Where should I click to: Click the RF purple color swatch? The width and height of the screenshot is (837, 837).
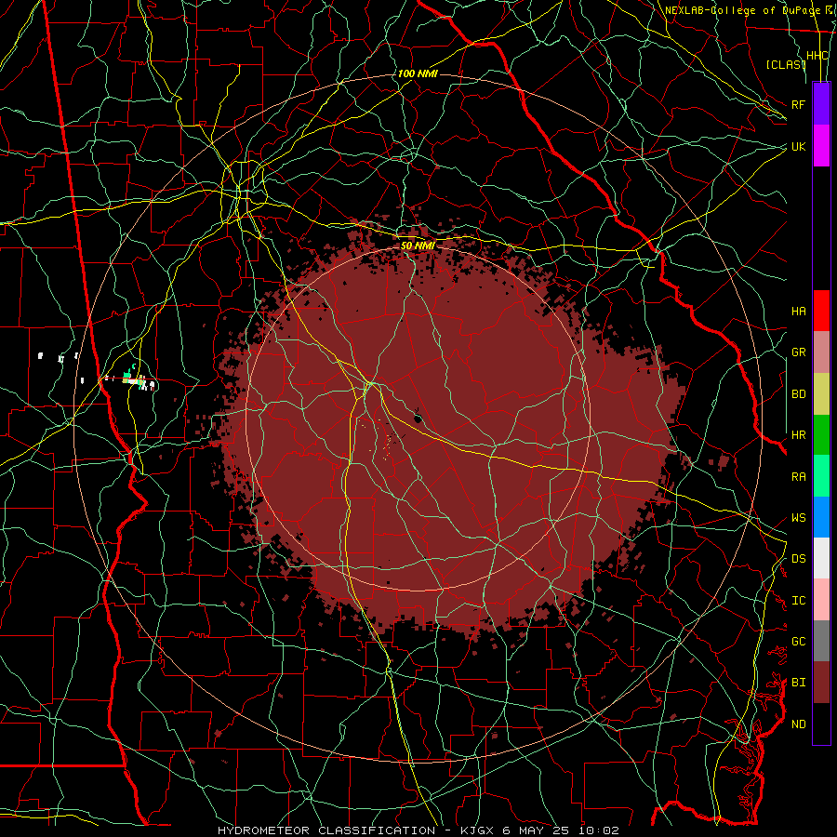point(821,104)
